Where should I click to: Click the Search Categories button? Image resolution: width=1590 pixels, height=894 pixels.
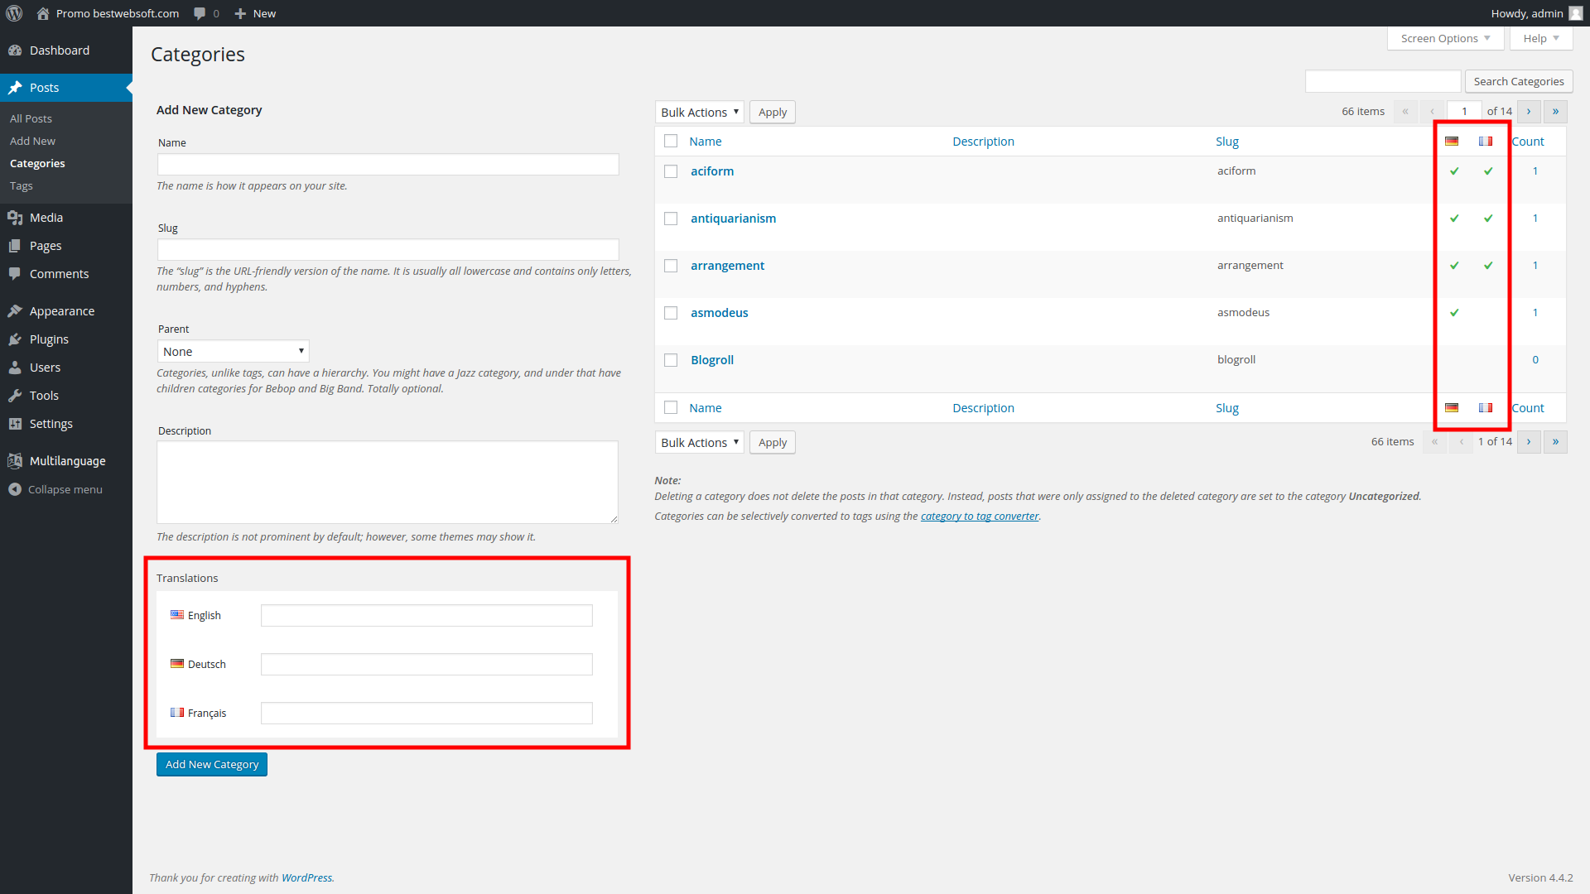point(1519,81)
